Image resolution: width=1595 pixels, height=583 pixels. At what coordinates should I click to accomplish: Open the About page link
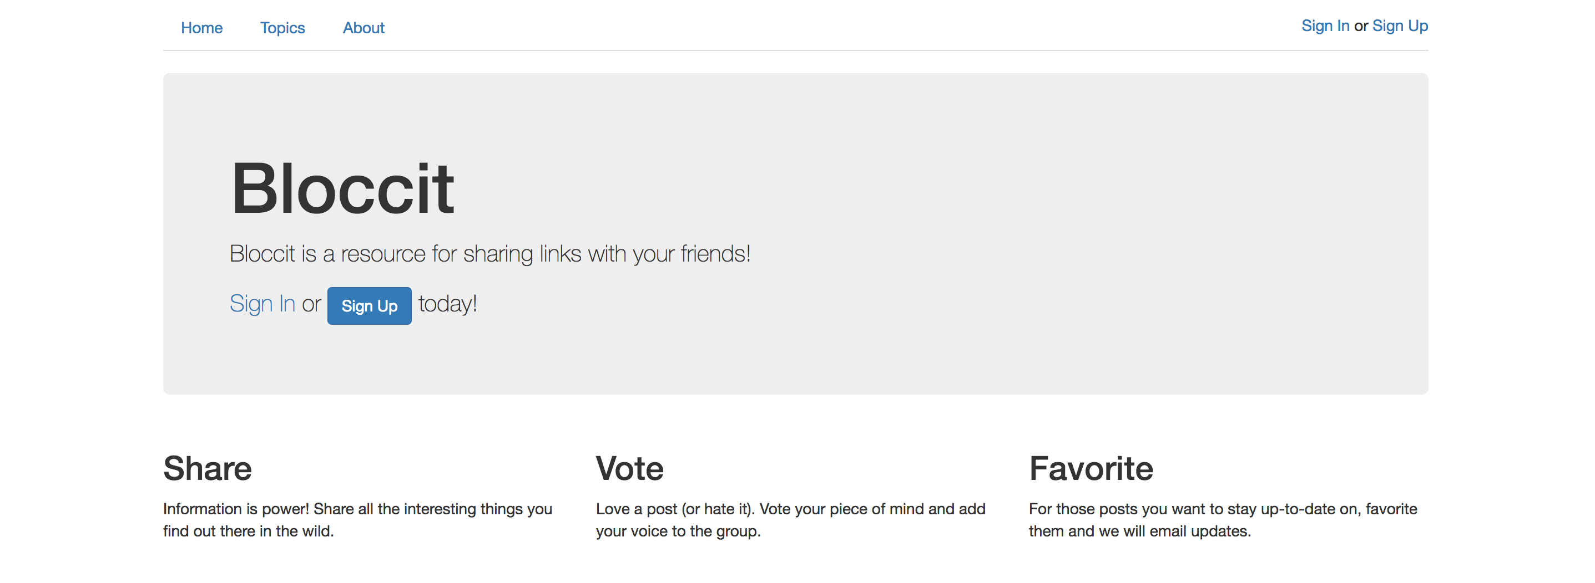click(364, 28)
